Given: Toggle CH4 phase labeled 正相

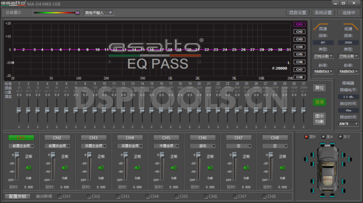Looking at the screenshot, I should [137, 156].
